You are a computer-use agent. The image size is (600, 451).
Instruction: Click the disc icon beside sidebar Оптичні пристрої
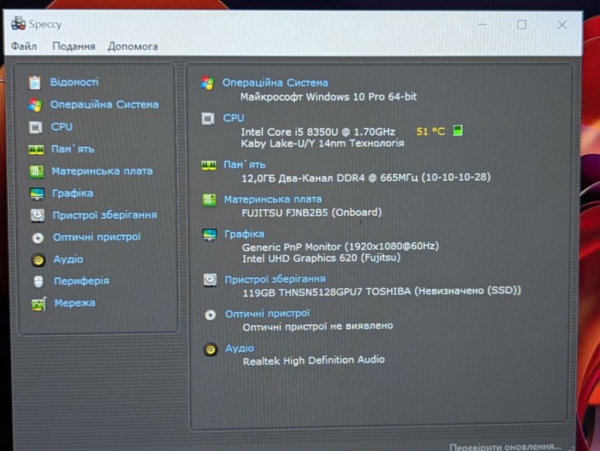[38, 238]
